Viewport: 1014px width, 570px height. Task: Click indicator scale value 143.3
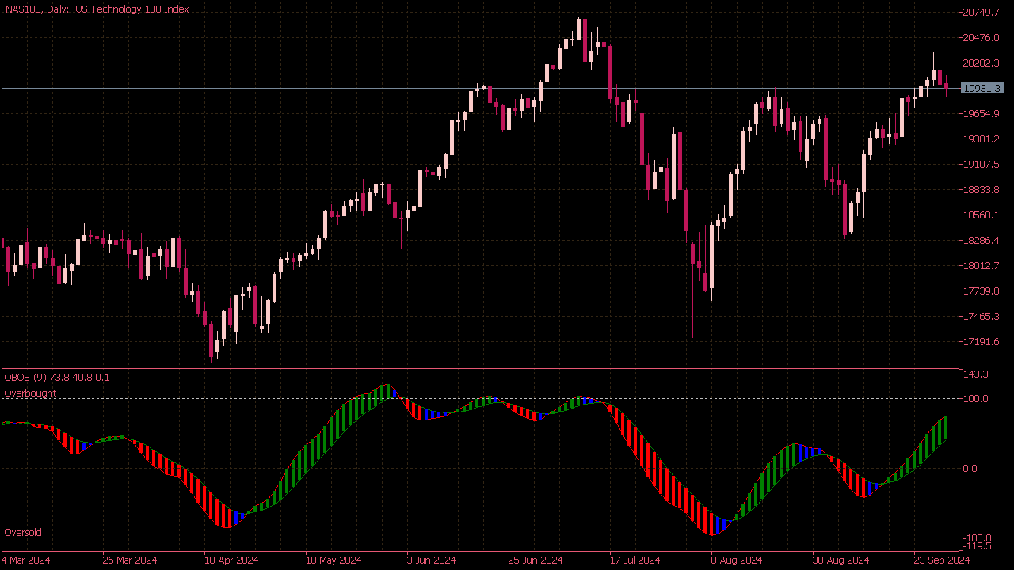977,374
